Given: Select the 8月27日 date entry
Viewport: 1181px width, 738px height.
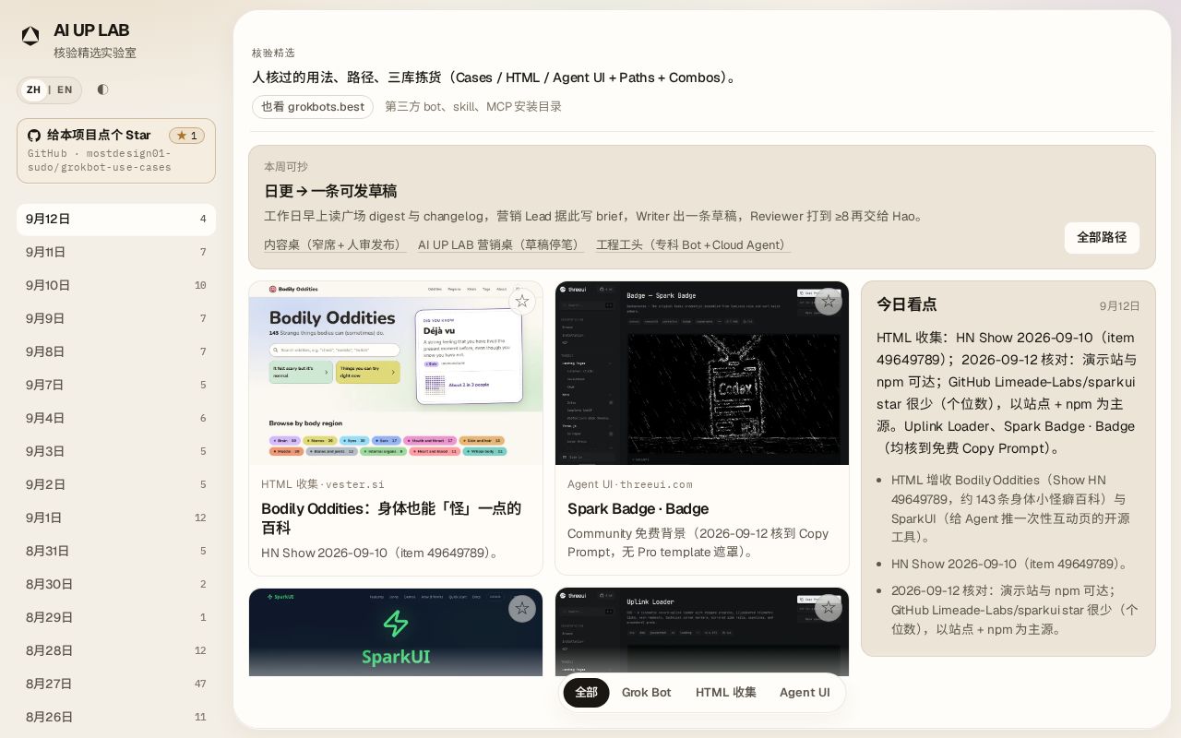Looking at the screenshot, I should click(x=116, y=684).
